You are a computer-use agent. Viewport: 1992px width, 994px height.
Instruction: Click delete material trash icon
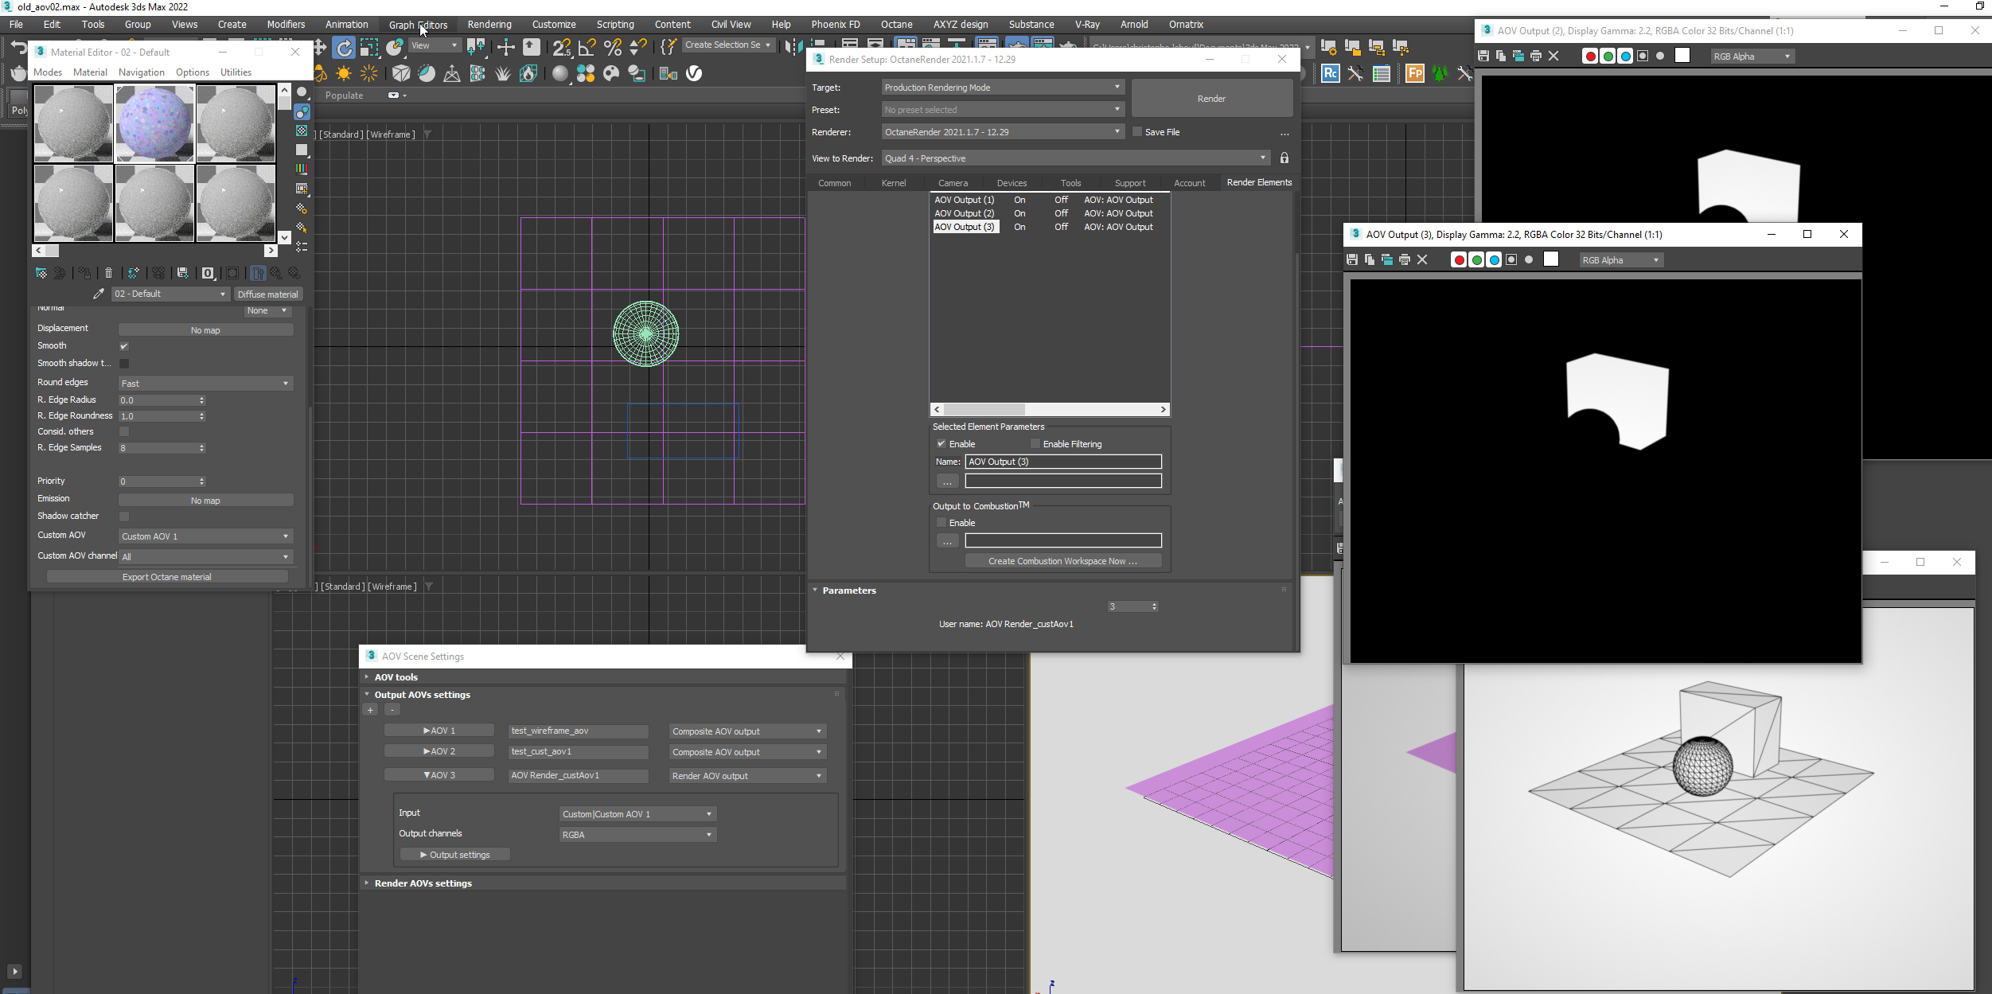[109, 273]
